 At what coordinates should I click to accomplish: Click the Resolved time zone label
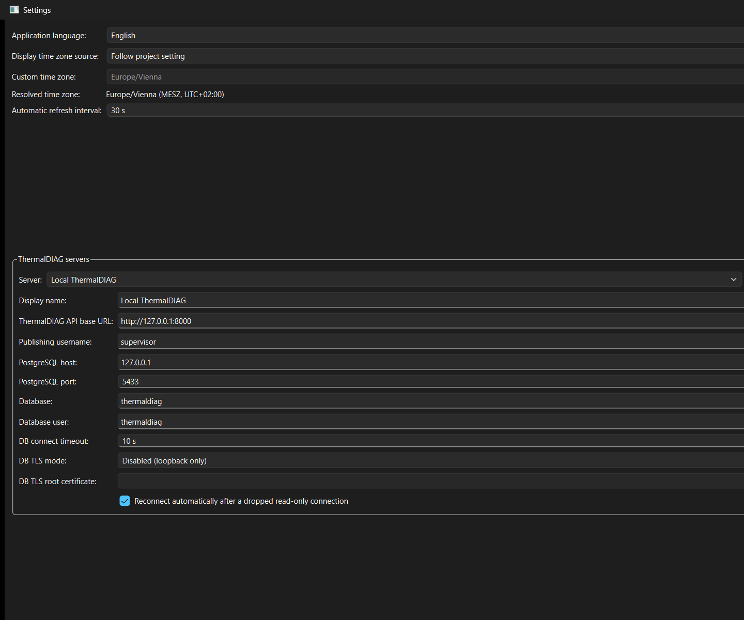click(x=46, y=95)
